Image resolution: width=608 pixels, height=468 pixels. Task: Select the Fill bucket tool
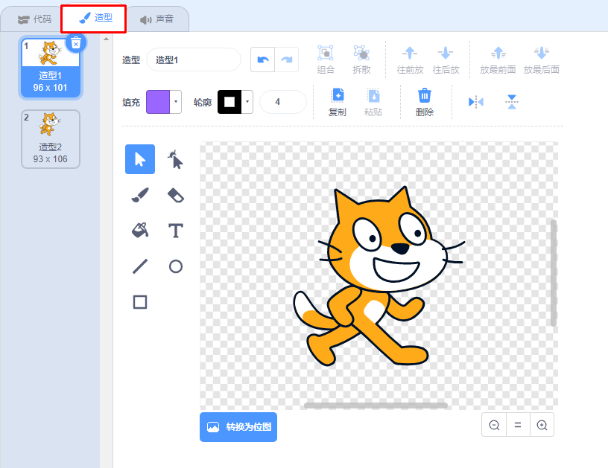point(140,231)
